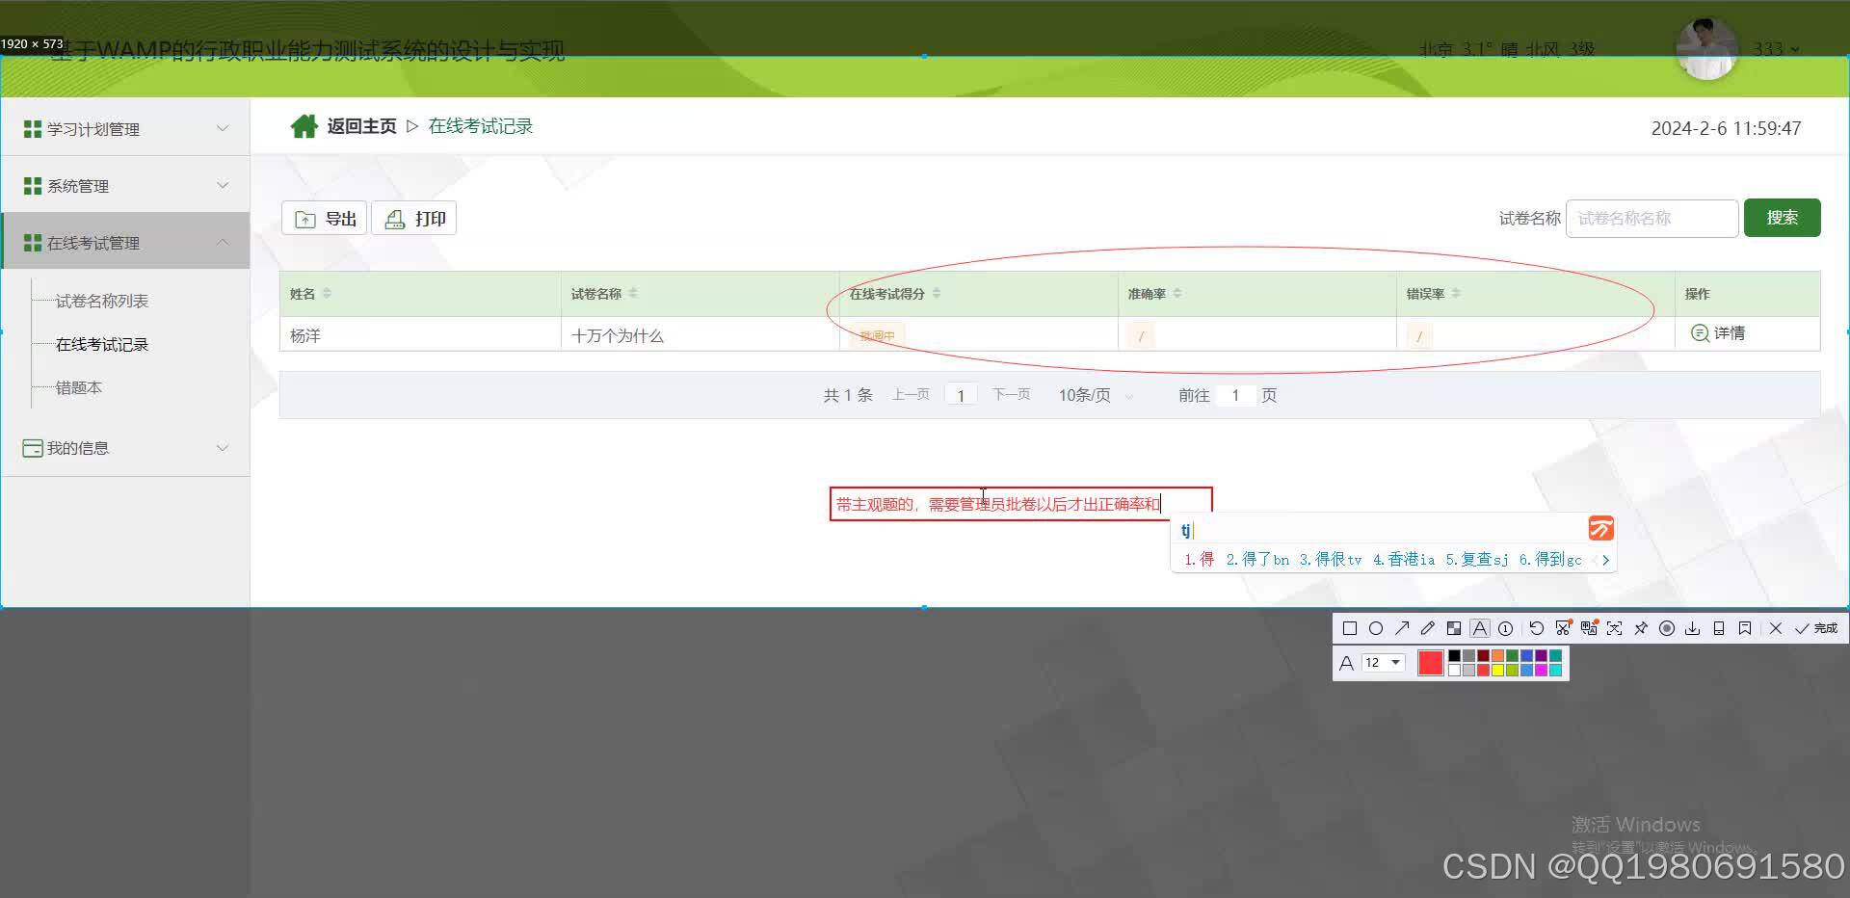Sort by the 错误率 column
This screenshot has width=1850, height=898.
[1456, 294]
